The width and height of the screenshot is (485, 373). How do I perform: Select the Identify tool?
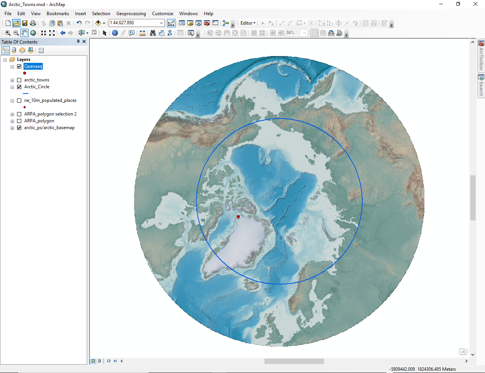coord(115,33)
